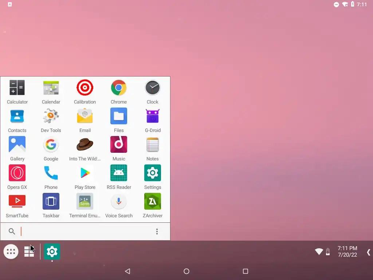Open the three-dot menu in search bar
This screenshot has height=280, width=373.
tap(157, 232)
